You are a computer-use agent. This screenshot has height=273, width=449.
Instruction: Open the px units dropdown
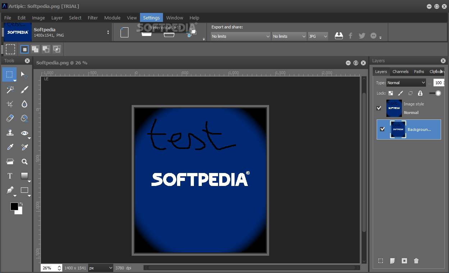pos(100,268)
